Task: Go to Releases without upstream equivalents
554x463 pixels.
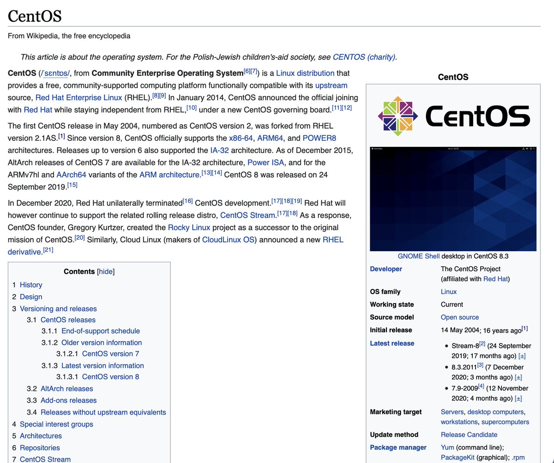Action: 103,412
